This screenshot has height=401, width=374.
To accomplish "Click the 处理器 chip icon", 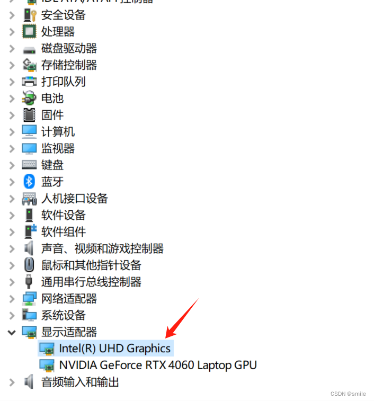I will tap(29, 31).
